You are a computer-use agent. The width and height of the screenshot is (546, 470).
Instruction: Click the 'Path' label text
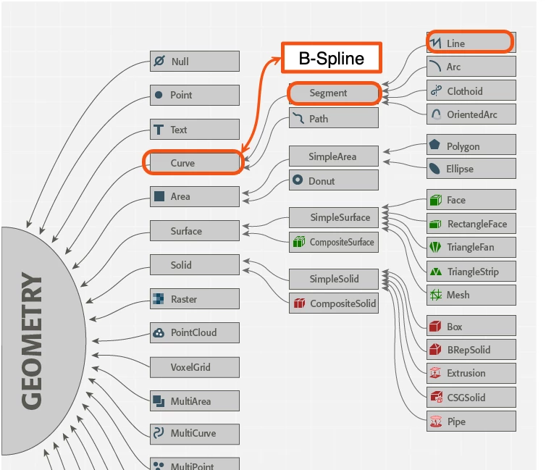pyautogui.click(x=319, y=119)
